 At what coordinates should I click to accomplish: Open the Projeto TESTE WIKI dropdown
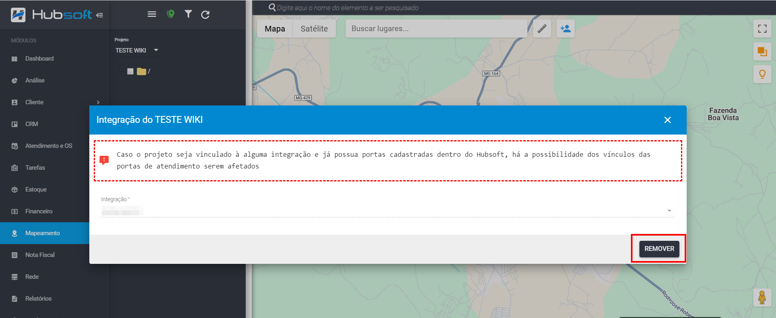tap(137, 51)
